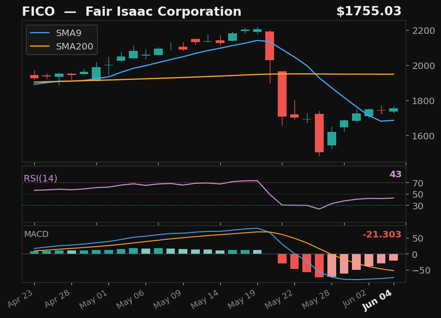Click the May 01 date label

click(x=94, y=299)
